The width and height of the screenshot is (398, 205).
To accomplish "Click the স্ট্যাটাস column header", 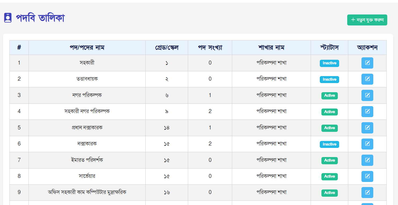I will (x=329, y=48).
